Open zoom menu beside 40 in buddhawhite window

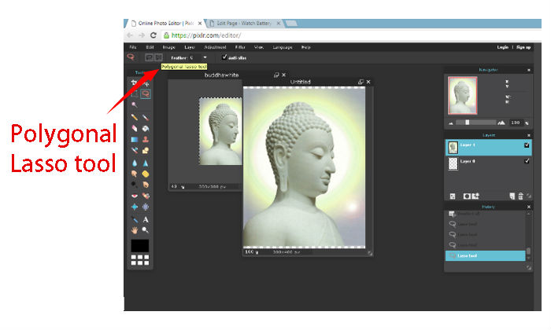[x=183, y=187]
